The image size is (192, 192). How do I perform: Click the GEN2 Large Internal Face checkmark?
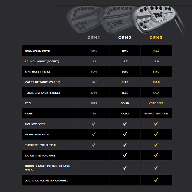[x=125, y=155]
